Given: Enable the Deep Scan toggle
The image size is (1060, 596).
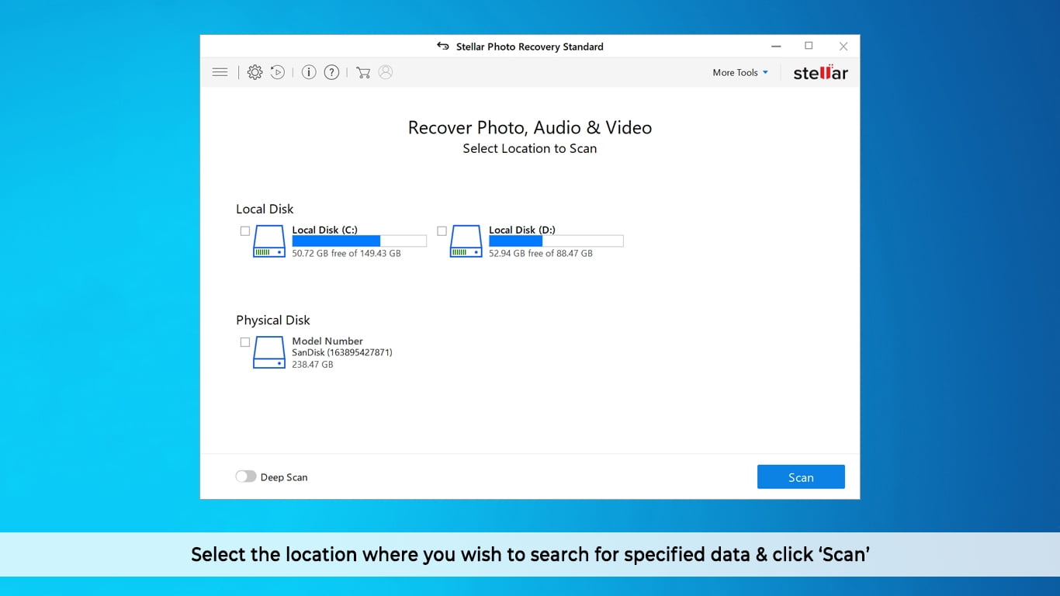Looking at the screenshot, I should coord(246,476).
